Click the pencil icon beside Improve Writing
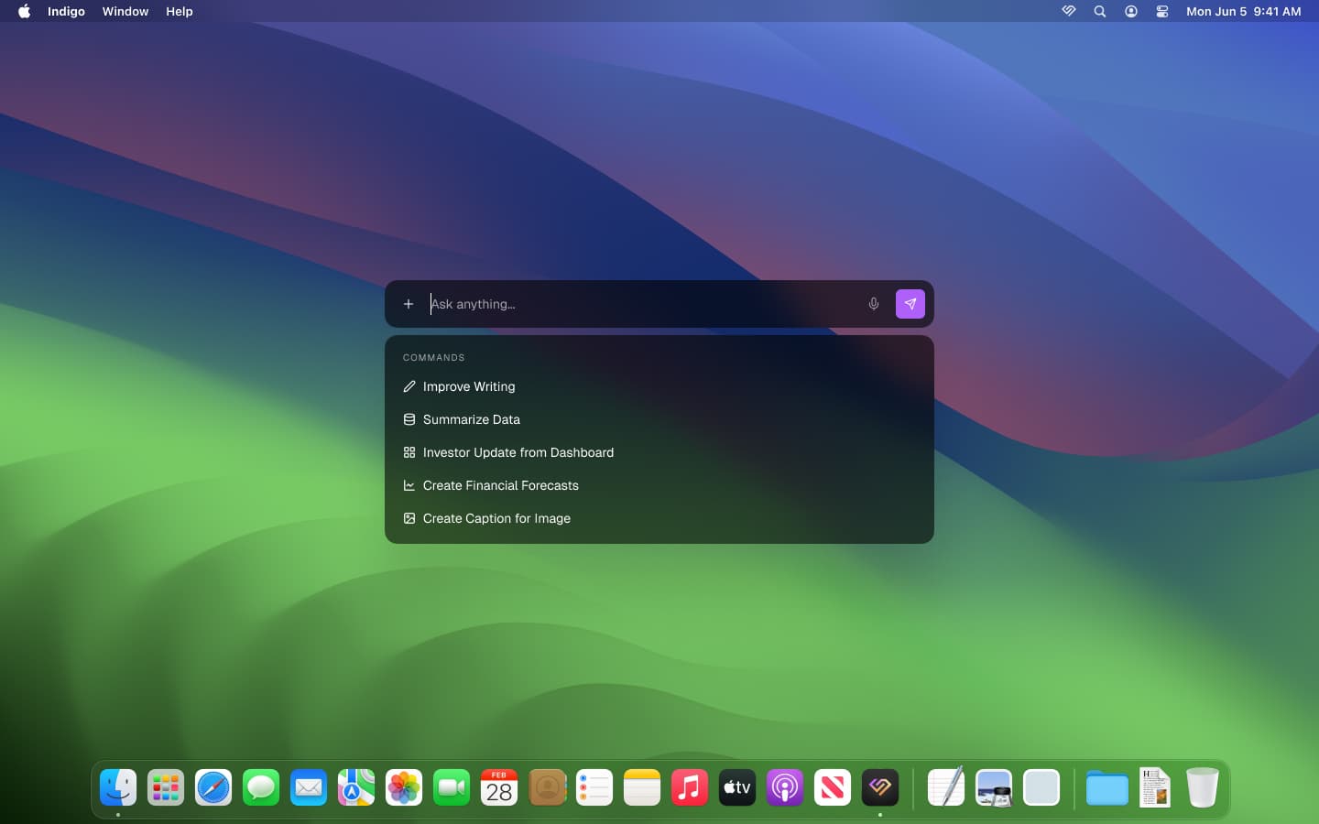The height and width of the screenshot is (824, 1319). point(409,386)
